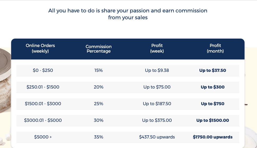
Task: Select the Up to $9.38 weekly profit
Action: point(157,70)
